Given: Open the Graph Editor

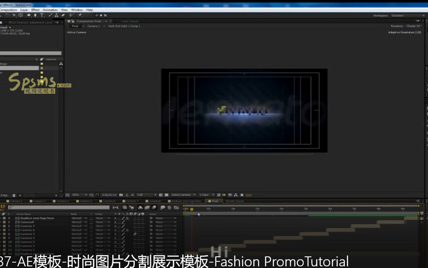Looking at the screenshot, I should click(176, 207).
